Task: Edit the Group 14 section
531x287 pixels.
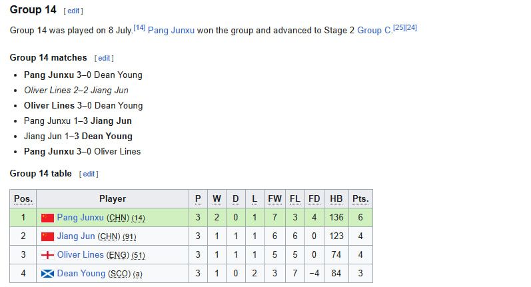Action: [x=73, y=11]
